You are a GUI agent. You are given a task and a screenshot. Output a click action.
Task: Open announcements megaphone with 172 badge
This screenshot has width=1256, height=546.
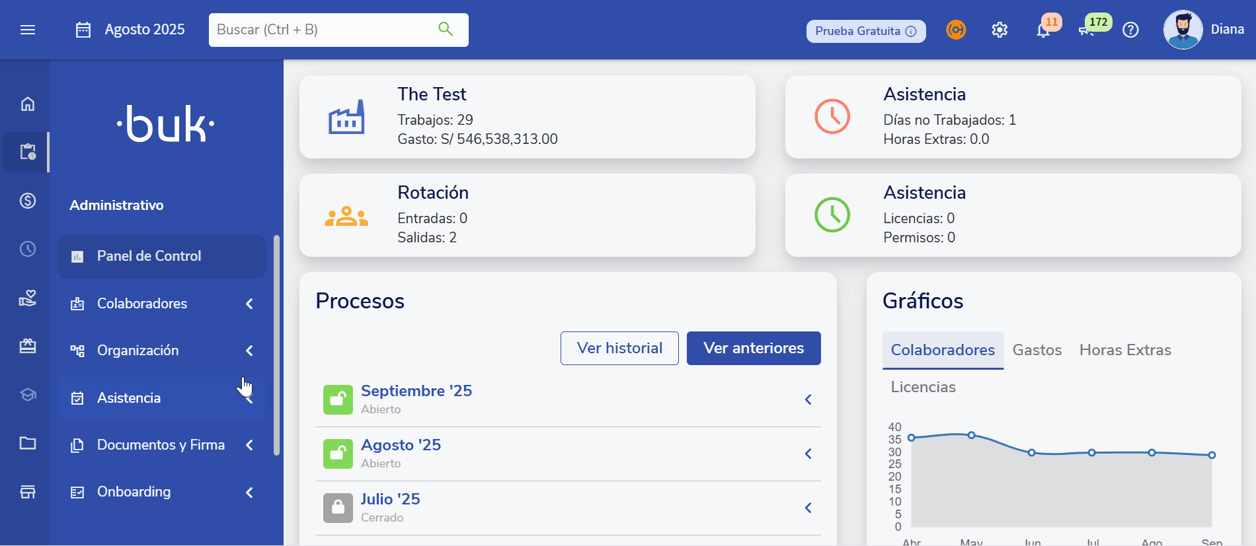1087,30
